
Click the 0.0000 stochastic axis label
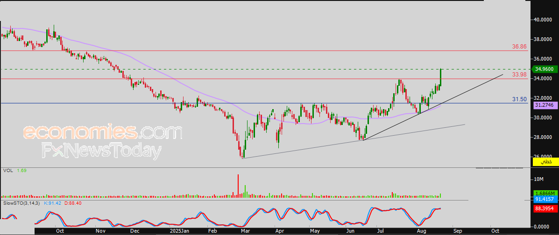(x=542, y=227)
